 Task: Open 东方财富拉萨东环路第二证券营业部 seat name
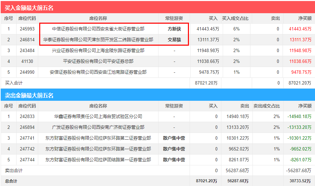click(x=98, y=138)
